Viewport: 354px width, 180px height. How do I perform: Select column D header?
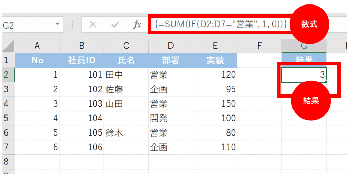(x=171, y=46)
